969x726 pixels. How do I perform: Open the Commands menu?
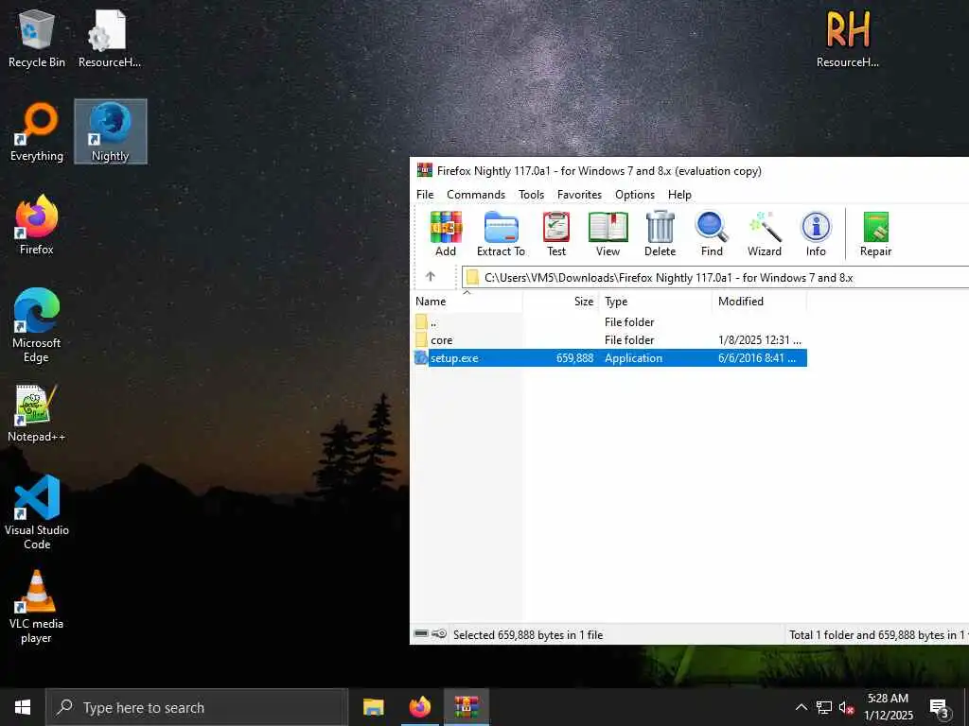click(x=476, y=195)
